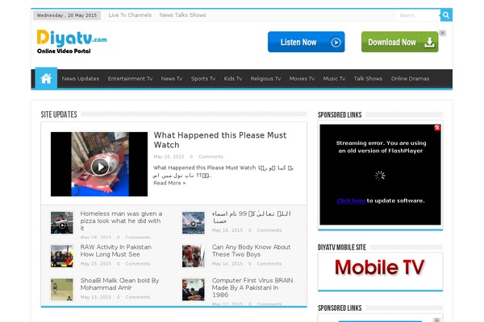Click 'Click here' update software link
This screenshot has height=322, width=484.
tap(351, 200)
